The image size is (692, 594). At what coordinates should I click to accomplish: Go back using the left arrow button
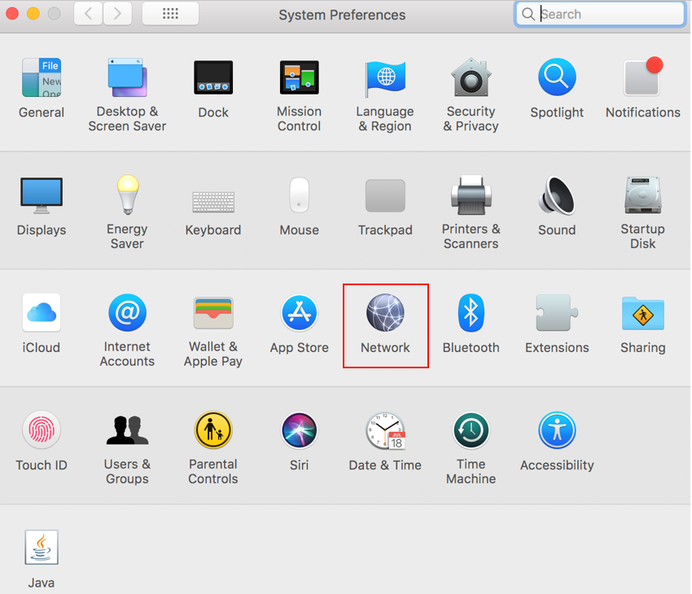[88, 14]
